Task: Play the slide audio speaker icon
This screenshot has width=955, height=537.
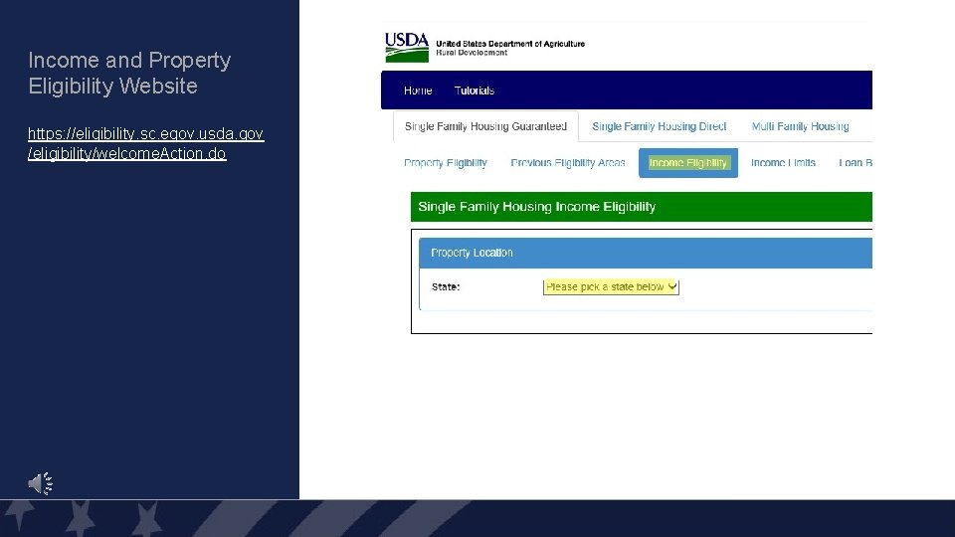Action: pyautogui.click(x=40, y=483)
